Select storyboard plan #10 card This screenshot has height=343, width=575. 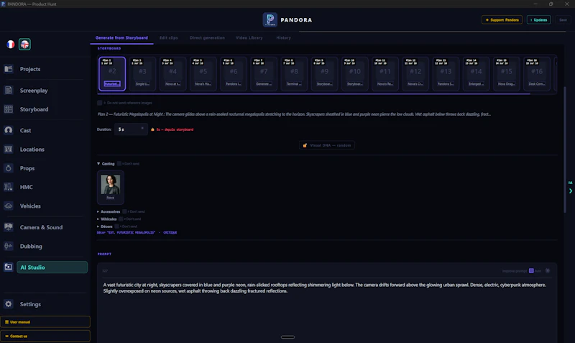click(x=355, y=73)
